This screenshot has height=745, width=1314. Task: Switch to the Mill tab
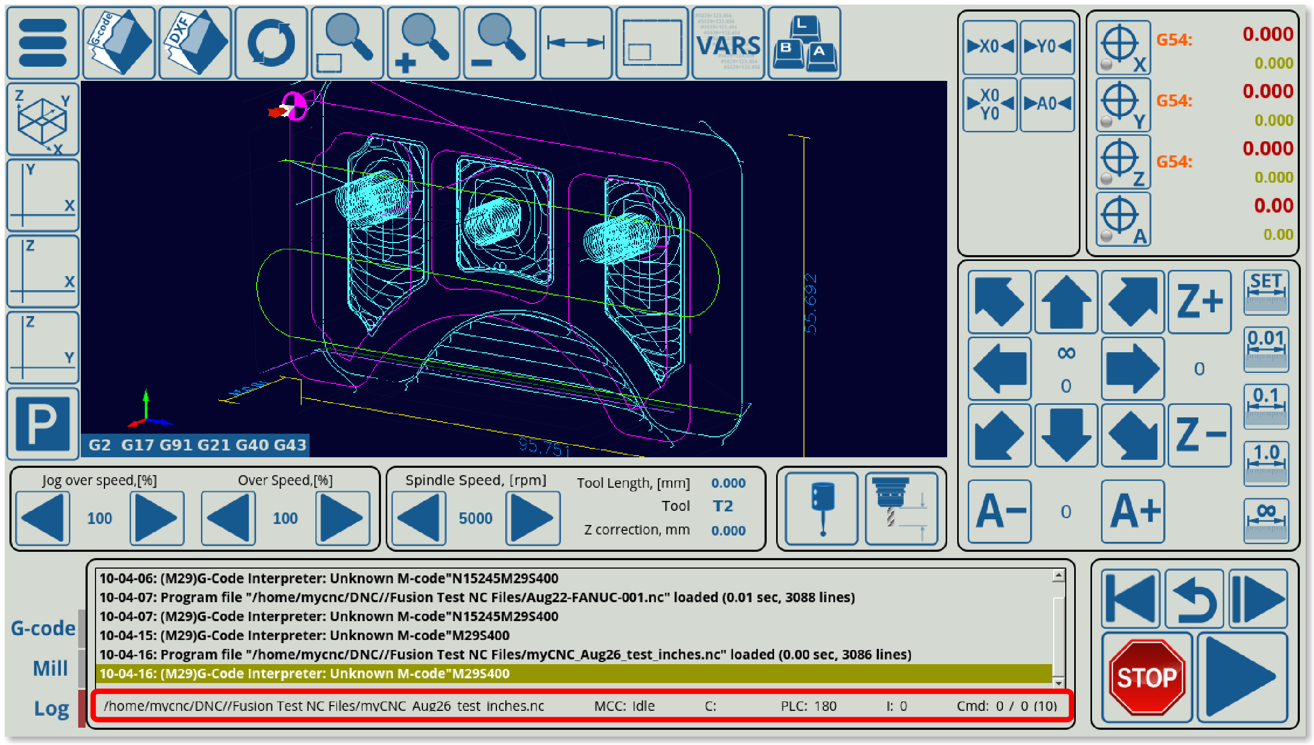coord(50,668)
